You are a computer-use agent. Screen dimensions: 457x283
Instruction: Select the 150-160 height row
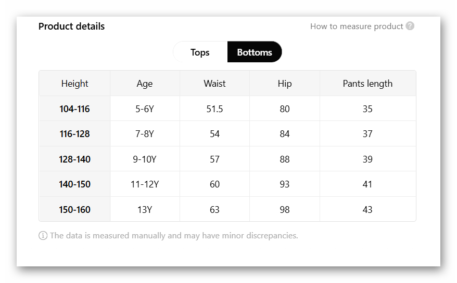[x=74, y=210]
